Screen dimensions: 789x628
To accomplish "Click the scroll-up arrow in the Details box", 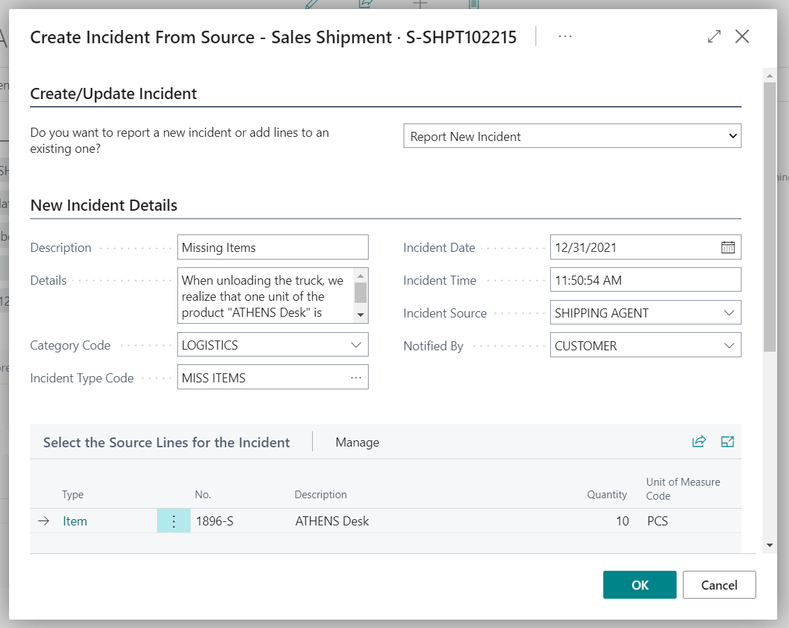I will coord(361,276).
